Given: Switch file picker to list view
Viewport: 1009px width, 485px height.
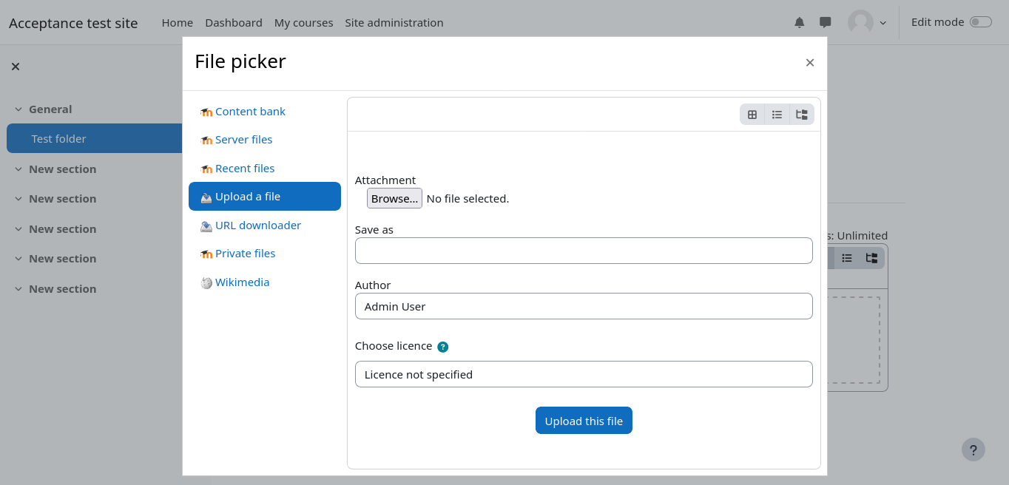Looking at the screenshot, I should [777, 115].
